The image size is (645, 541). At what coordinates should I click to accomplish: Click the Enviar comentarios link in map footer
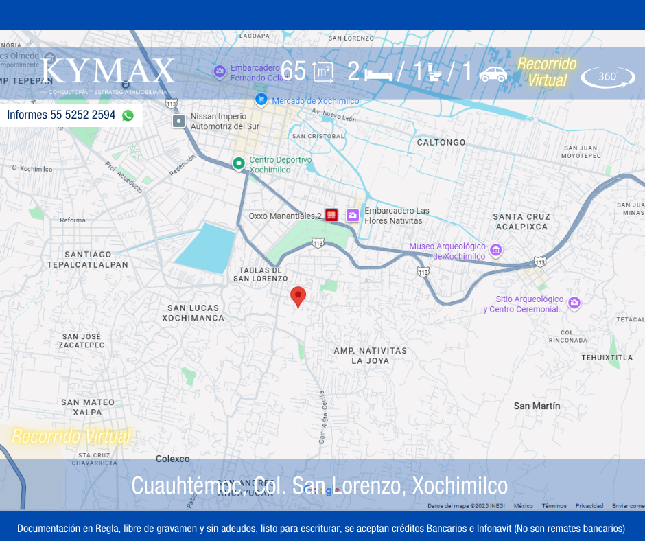628,506
